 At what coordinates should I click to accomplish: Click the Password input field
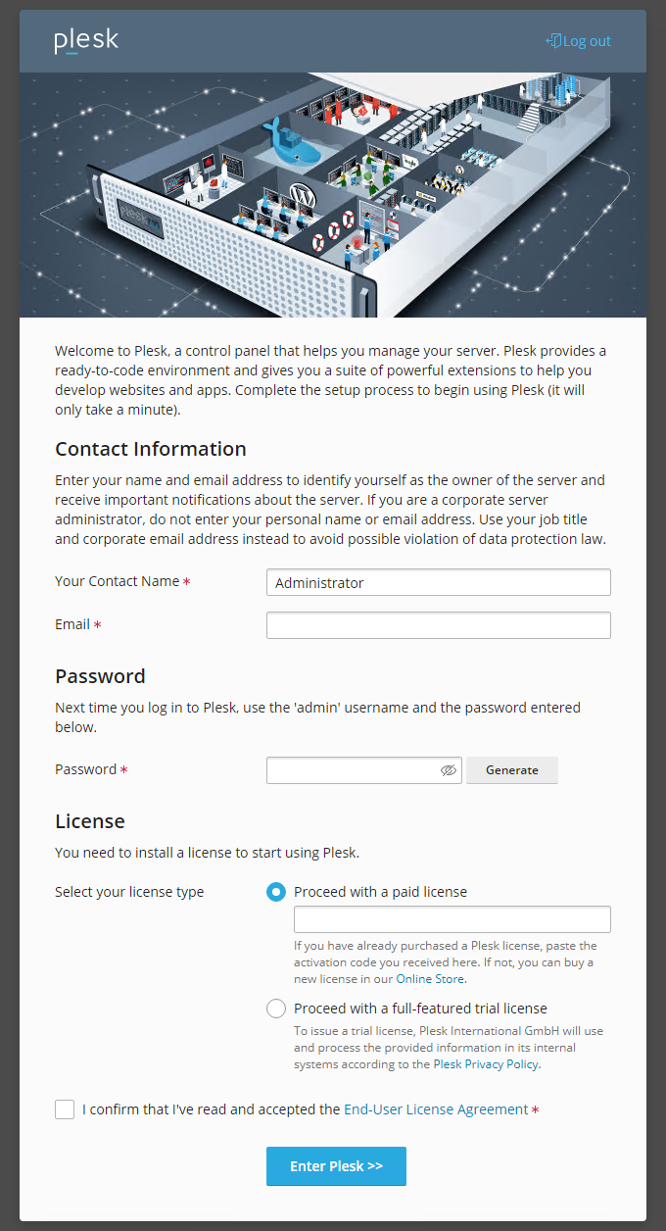353,770
